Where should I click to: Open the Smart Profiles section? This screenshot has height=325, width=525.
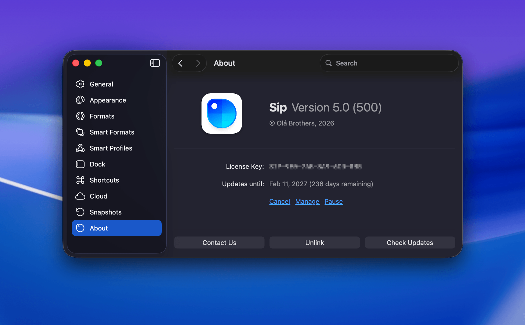pos(117,148)
